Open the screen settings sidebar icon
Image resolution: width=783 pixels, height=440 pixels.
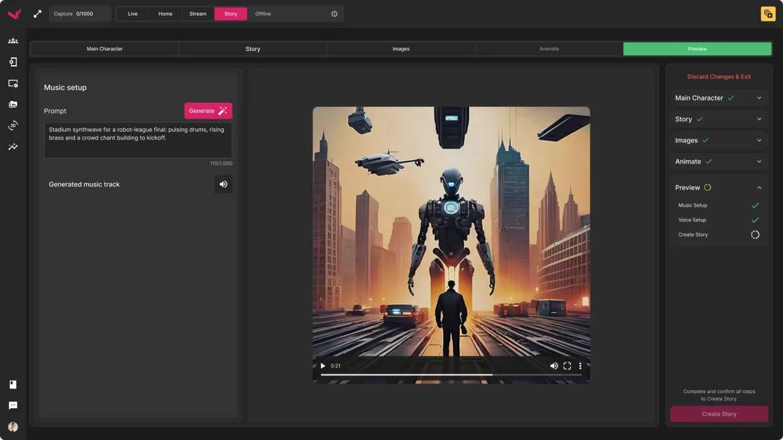tap(13, 83)
